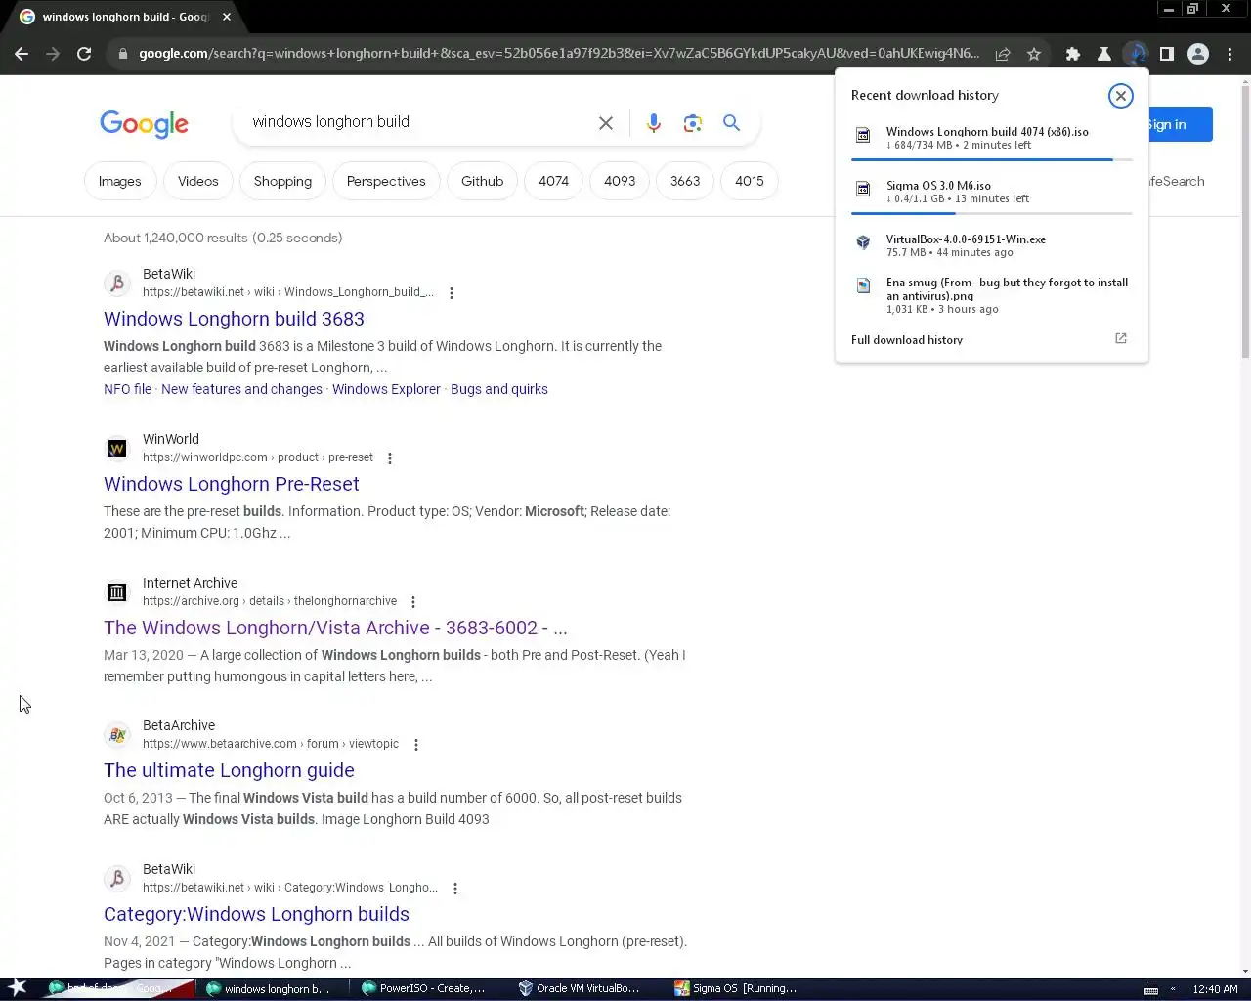Click voice search microphone icon
The width and height of the screenshot is (1251, 1001).
click(x=654, y=123)
